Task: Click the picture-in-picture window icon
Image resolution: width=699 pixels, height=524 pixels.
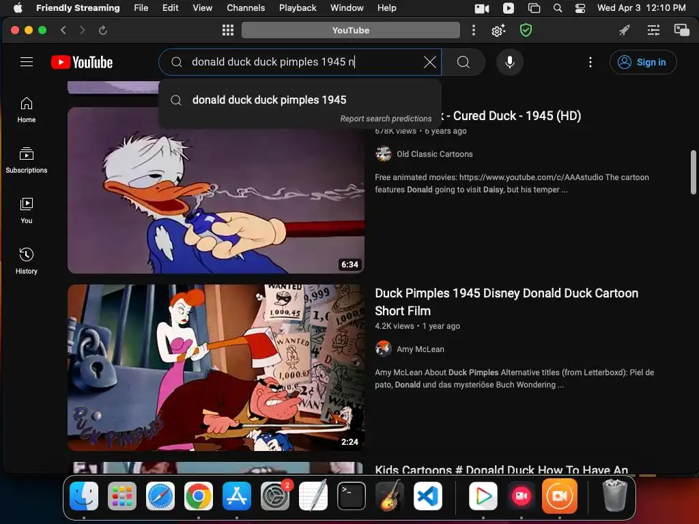Action: pos(682,30)
